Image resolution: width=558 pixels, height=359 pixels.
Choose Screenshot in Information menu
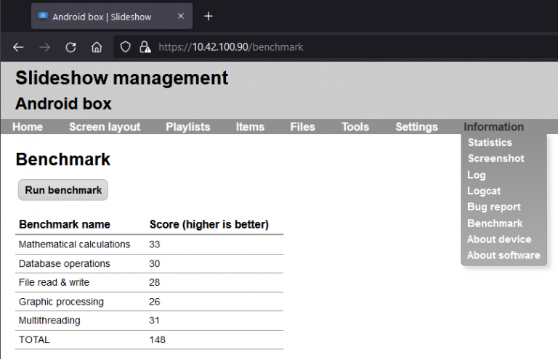tap(496, 159)
